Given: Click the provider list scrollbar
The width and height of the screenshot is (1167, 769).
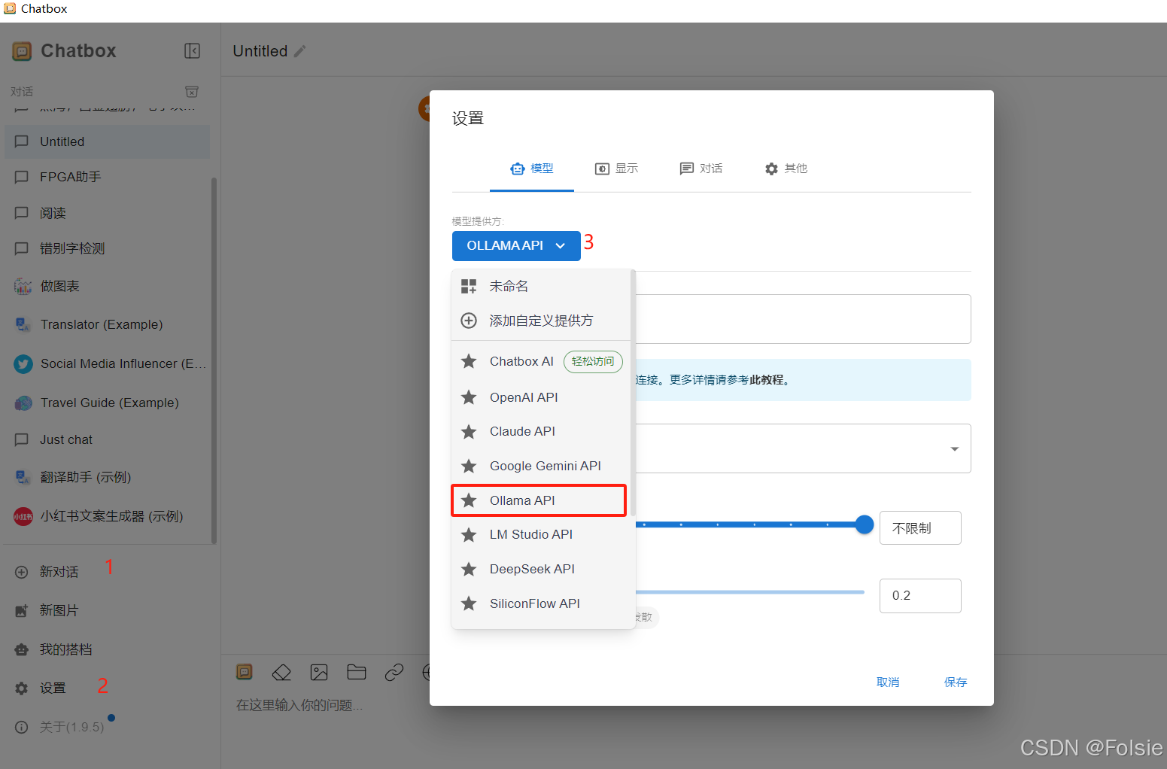Looking at the screenshot, I should [634, 393].
